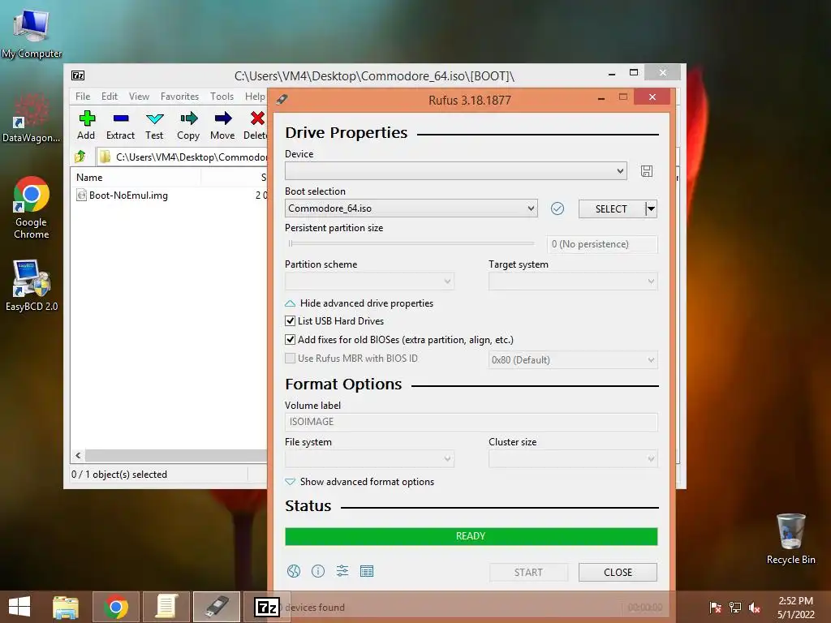
Task: Click the START button in Rufus
Action: [528, 572]
